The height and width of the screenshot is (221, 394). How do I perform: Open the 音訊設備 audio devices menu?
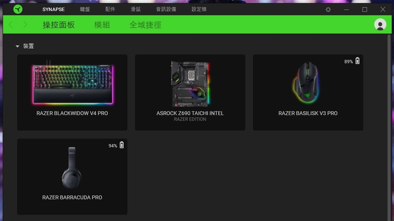[x=166, y=10]
